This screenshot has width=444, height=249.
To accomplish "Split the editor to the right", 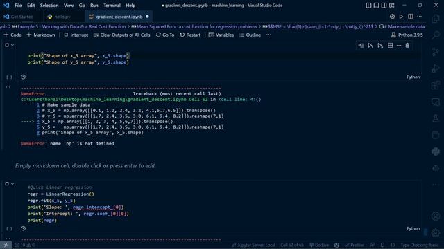I will point(410,17).
